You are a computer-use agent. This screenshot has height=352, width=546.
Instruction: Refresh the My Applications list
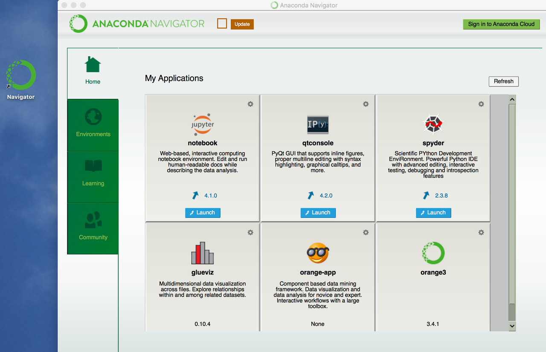tap(503, 81)
